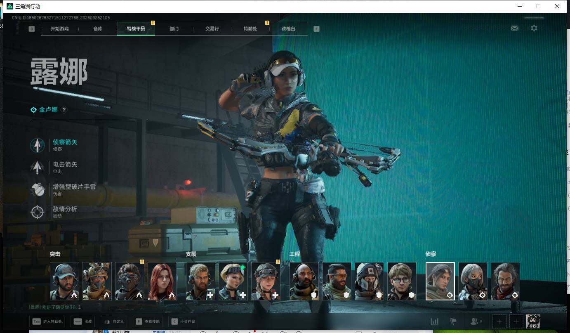
Task: Click the 自定义 customize button
Action: click(114, 321)
